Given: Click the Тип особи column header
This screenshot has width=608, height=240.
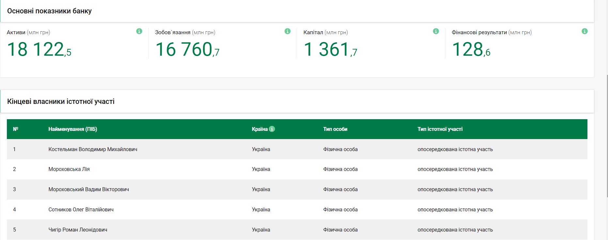Looking at the screenshot, I should point(335,129).
